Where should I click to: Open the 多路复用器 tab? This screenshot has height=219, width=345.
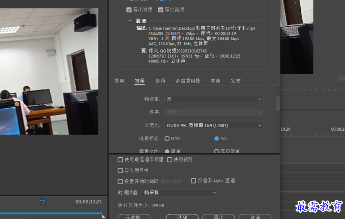click(188, 81)
